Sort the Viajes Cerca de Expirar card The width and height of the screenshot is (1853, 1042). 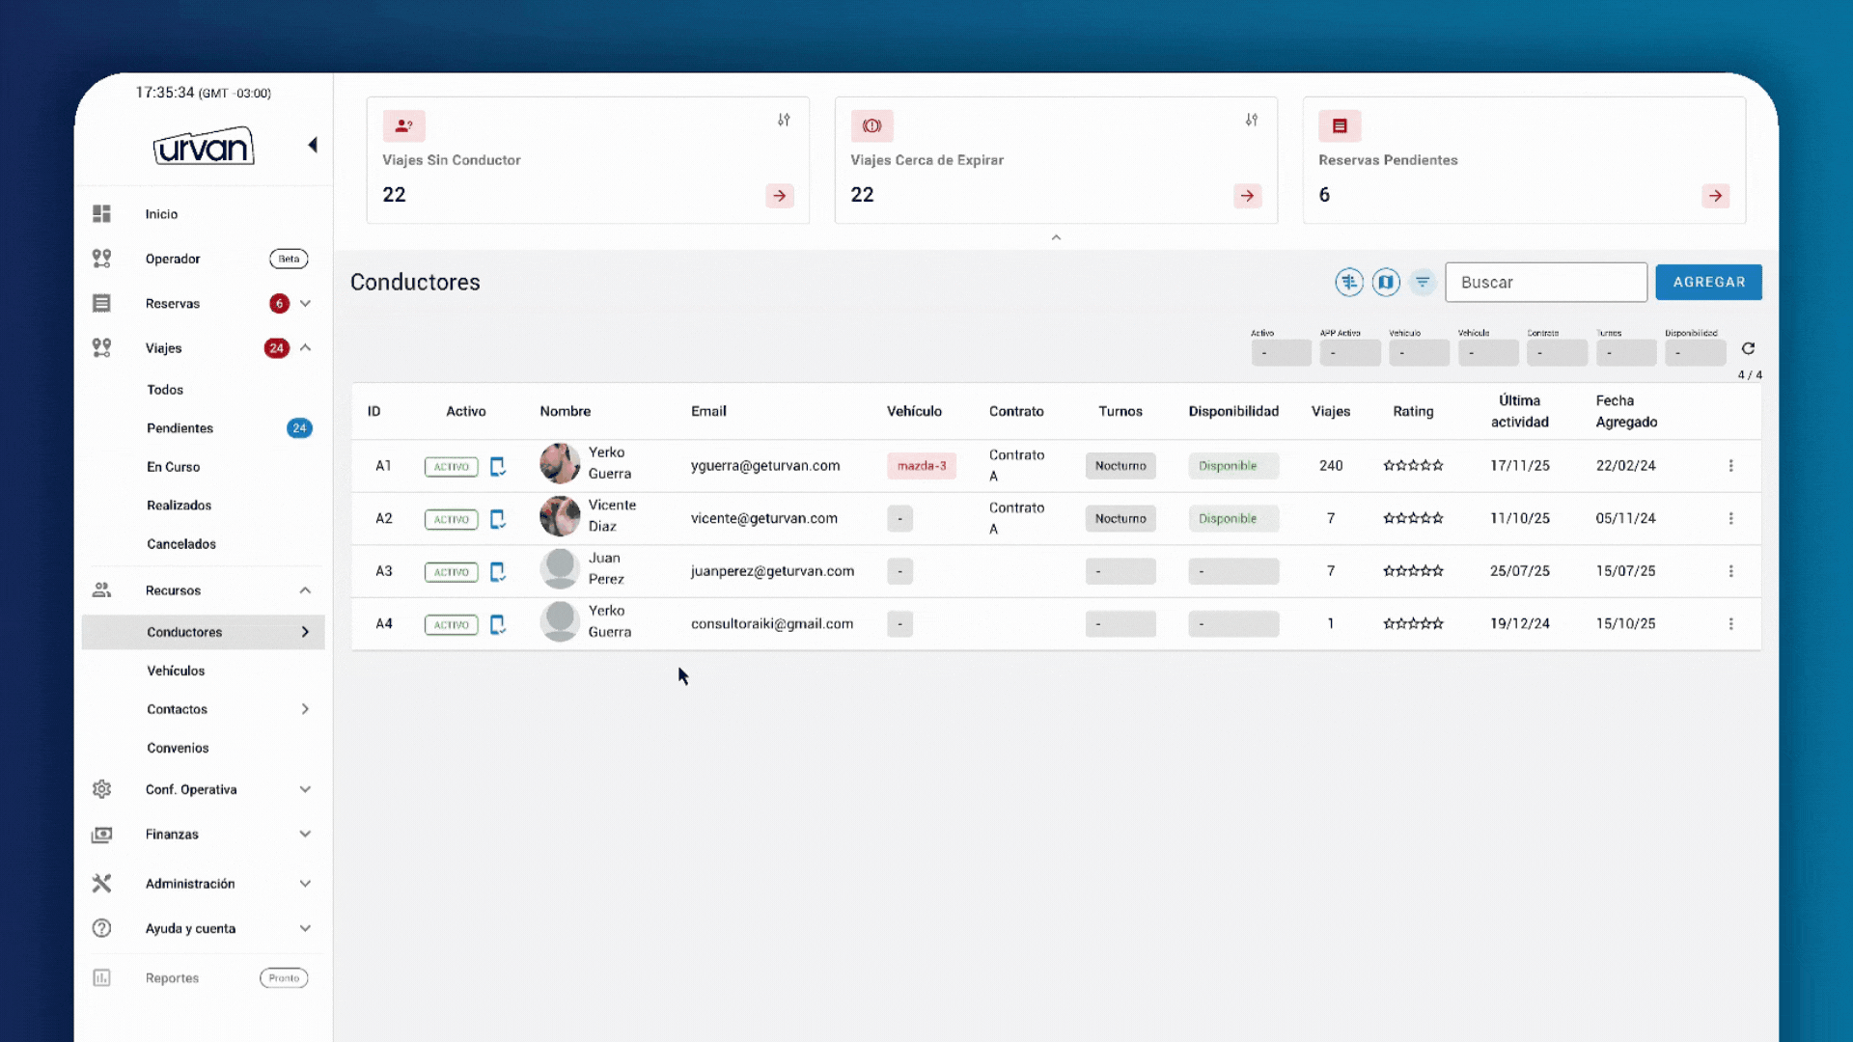click(1252, 120)
